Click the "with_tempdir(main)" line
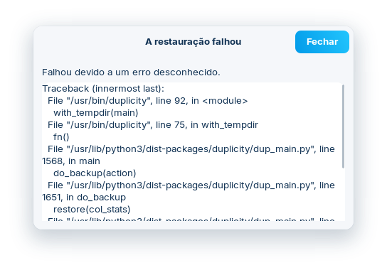 tap(96, 113)
